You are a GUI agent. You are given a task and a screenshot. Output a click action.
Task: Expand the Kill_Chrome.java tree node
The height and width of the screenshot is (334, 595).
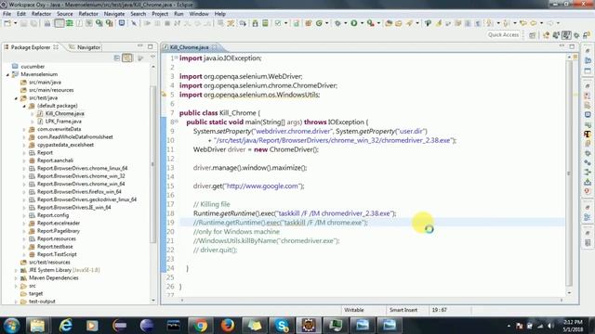coord(33,113)
